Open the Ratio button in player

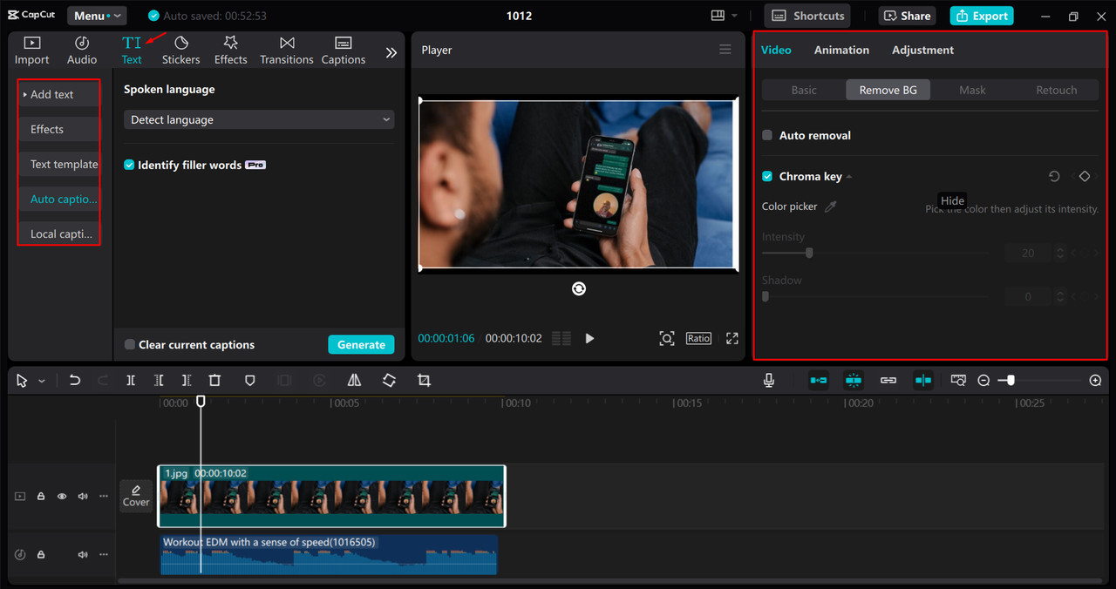[x=698, y=338]
